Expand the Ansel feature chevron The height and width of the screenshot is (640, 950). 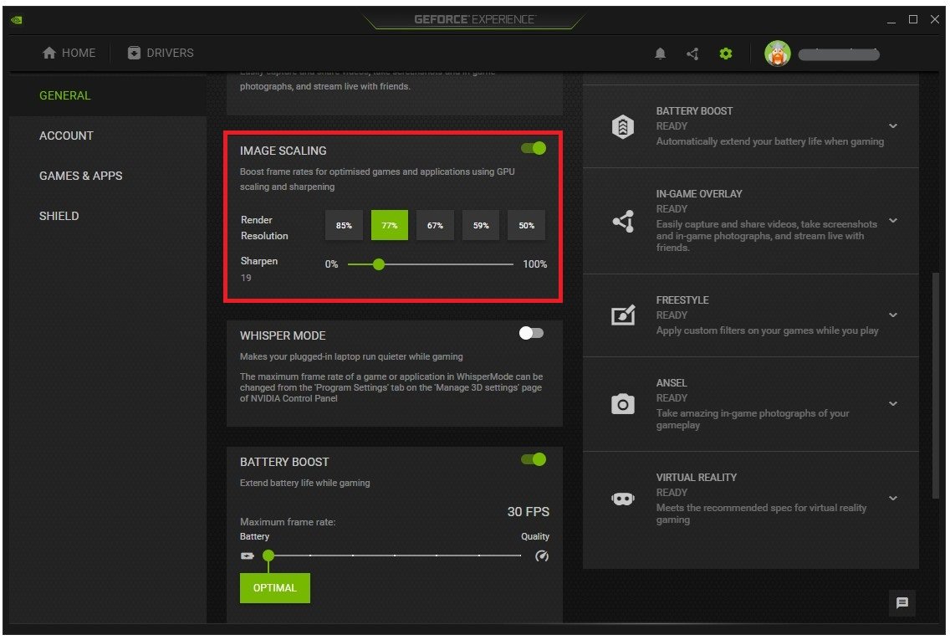tap(892, 404)
